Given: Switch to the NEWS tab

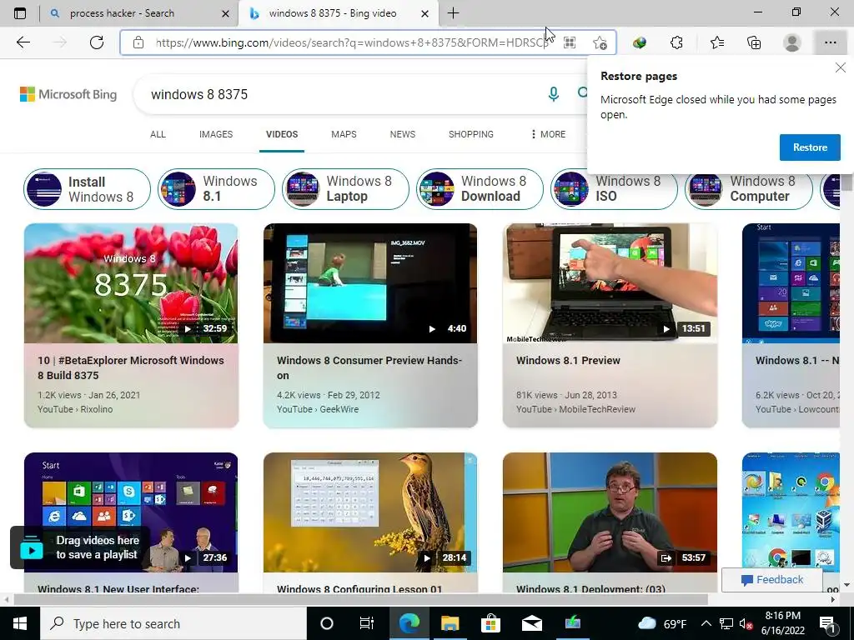Looking at the screenshot, I should pyautogui.click(x=403, y=134).
